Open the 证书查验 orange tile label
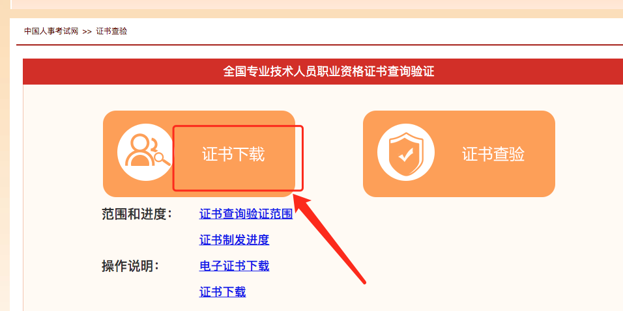This screenshot has height=311, width=623. (x=493, y=154)
